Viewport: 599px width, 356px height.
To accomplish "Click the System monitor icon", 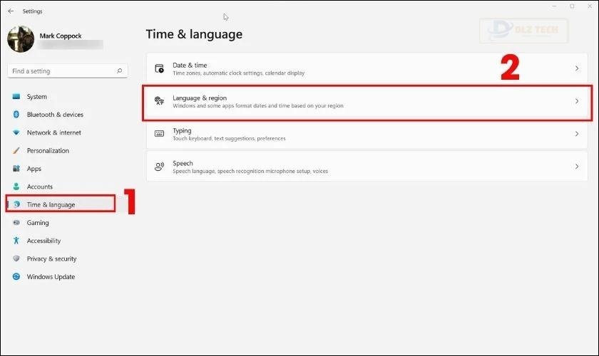I will click(x=16, y=97).
